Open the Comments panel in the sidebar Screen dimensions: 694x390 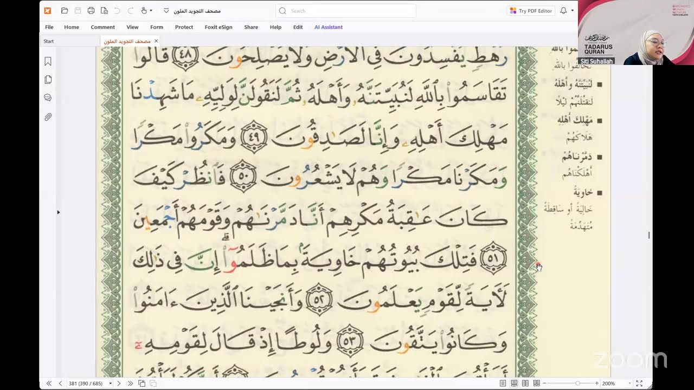click(x=48, y=97)
